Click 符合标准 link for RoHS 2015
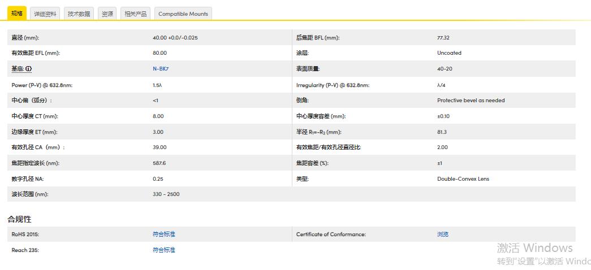Viewport: 591px width, 270px height. point(164,234)
